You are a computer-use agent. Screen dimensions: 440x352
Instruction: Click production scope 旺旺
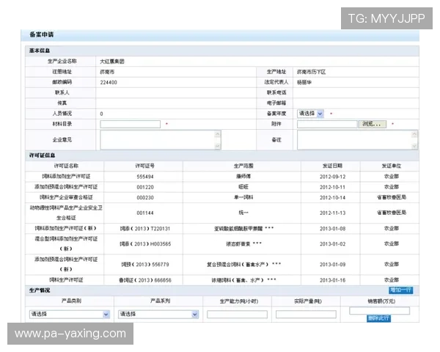(x=243, y=187)
